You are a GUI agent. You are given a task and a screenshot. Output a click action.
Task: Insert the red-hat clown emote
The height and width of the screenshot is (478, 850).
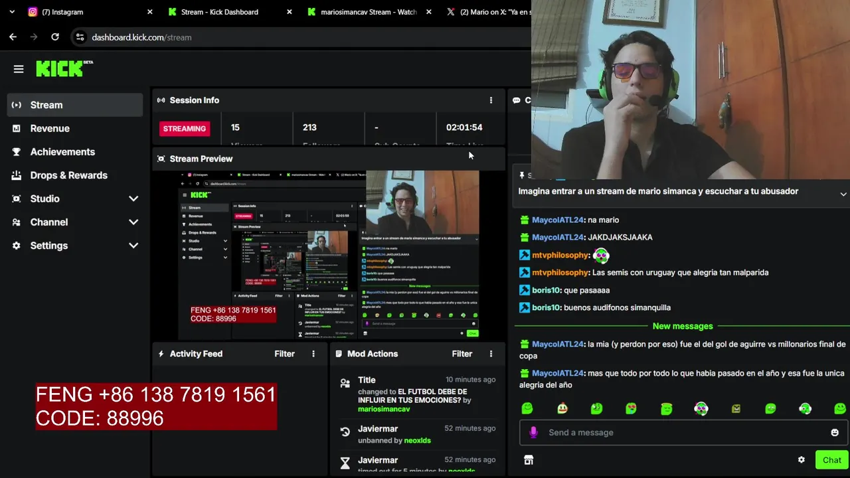point(562,408)
